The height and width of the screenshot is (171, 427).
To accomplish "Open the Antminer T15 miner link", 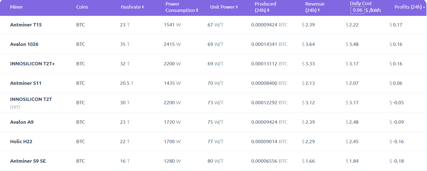I will pos(26,25).
